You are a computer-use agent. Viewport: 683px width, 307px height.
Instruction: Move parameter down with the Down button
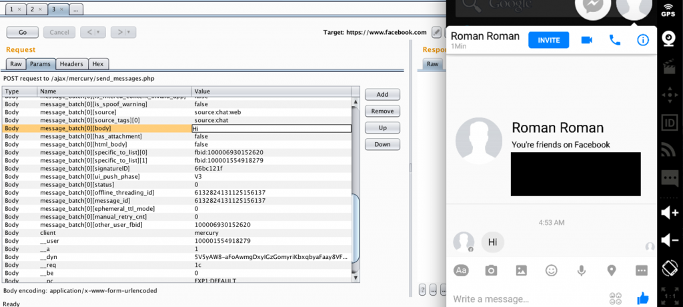382,144
